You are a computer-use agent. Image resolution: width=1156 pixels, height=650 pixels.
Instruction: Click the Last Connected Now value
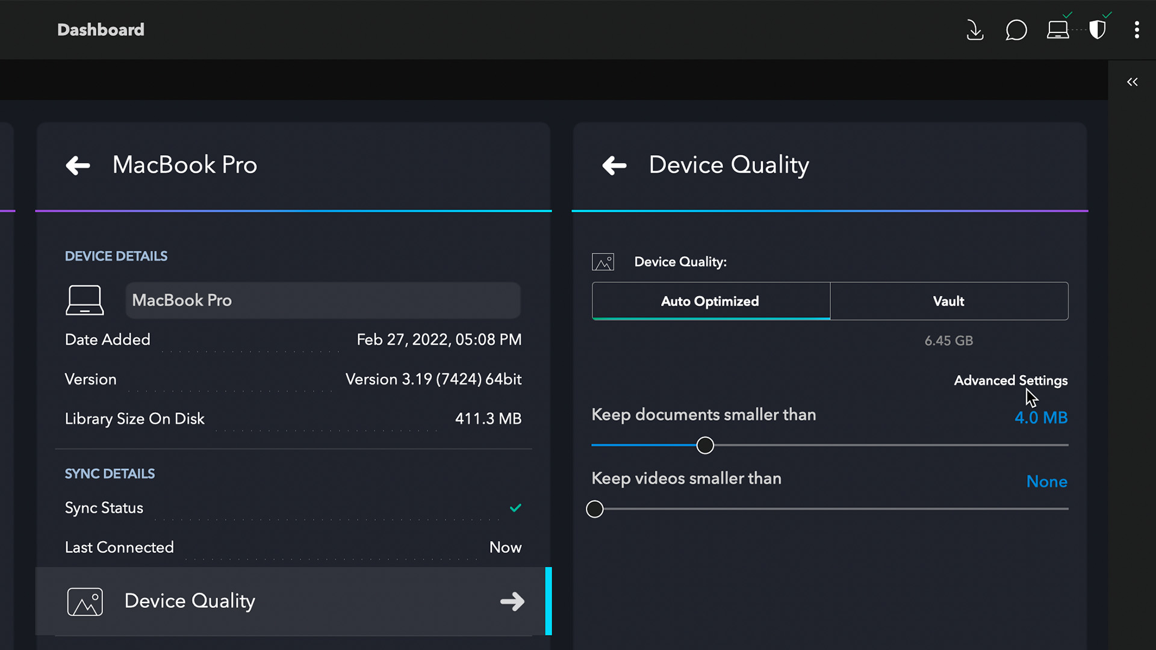[x=505, y=548]
